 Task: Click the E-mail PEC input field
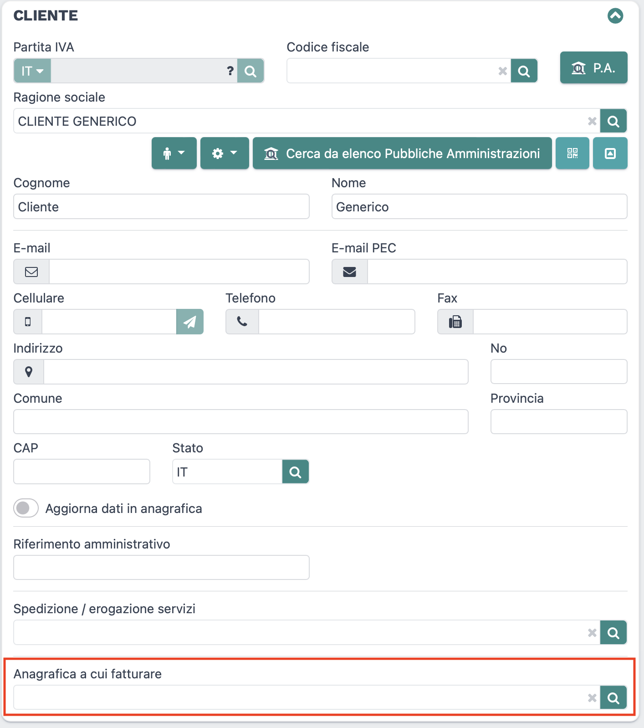497,272
